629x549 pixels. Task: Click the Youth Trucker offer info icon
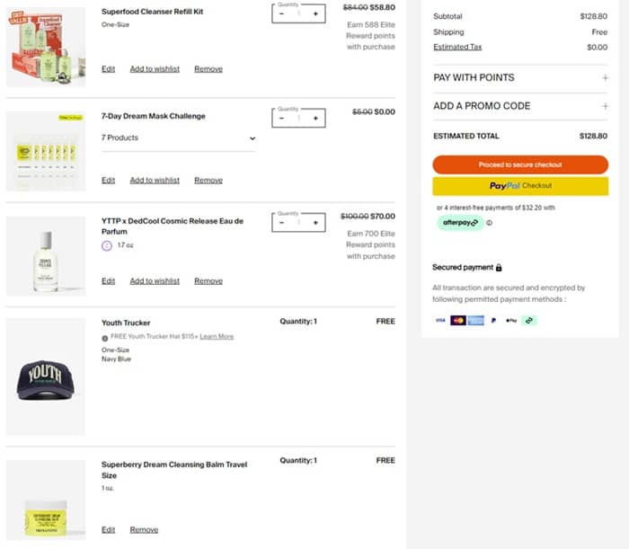pos(105,337)
